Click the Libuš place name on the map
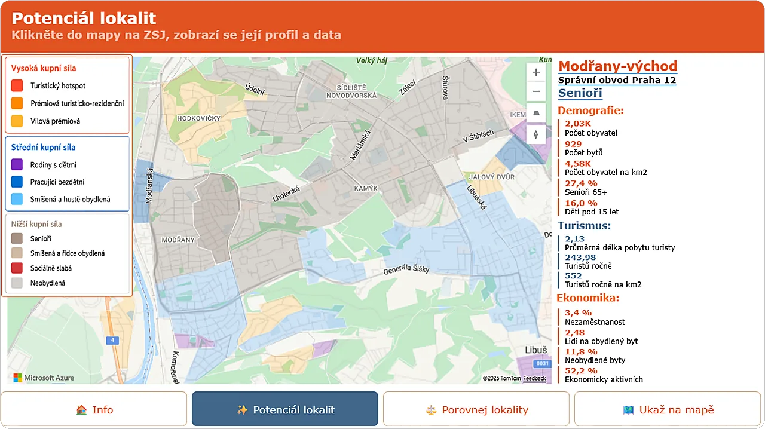The image size is (765, 429). tap(535, 350)
